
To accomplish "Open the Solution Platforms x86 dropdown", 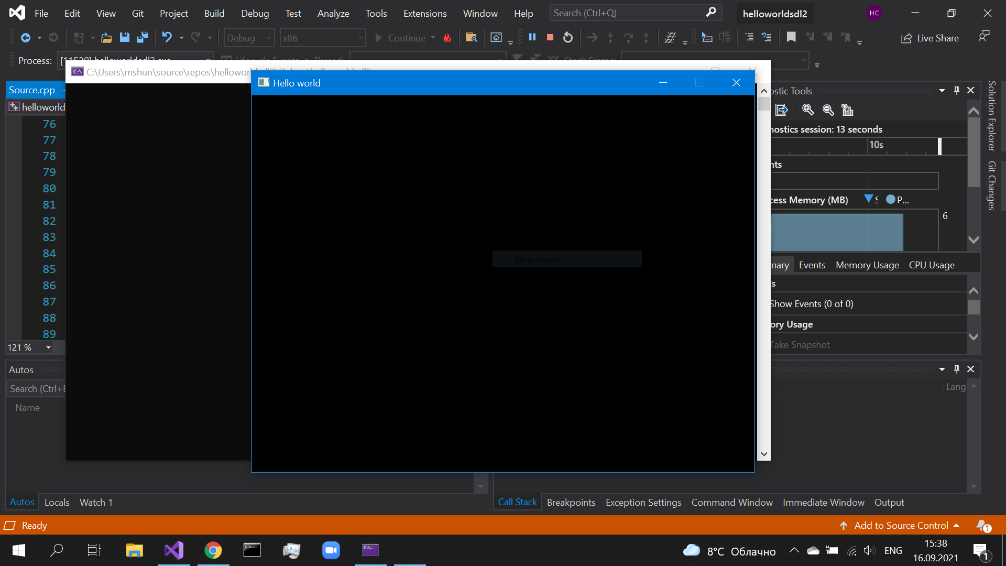I will click(x=322, y=38).
